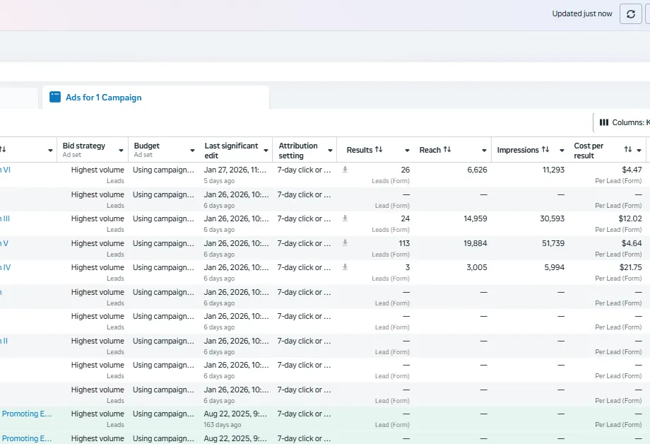Sort by Impressions arrows icon
This screenshot has width=650, height=444.
coord(545,150)
